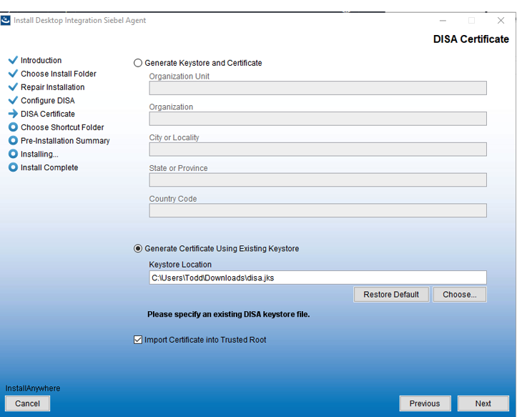Screen dimensions: 517x417
Task: Click the DISA Certificate step label in sidebar
Action: click(47, 114)
